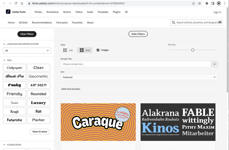This screenshot has height=150, width=229.
Task: Open the Caraque font card image
Action: point(98,122)
